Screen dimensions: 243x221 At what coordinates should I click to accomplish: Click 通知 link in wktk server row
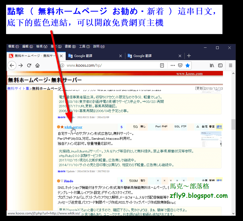click(x=219, y=127)
